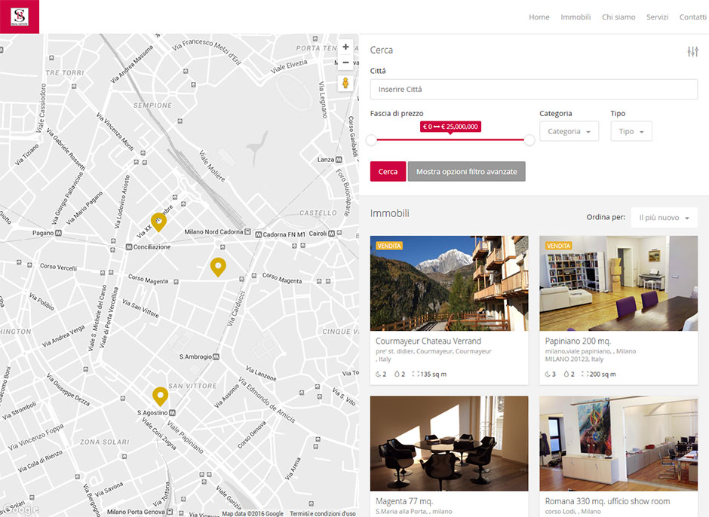Click the bedrooms icon on Courmayeur listing
The image size is (709, 517).
click(379, 375)
